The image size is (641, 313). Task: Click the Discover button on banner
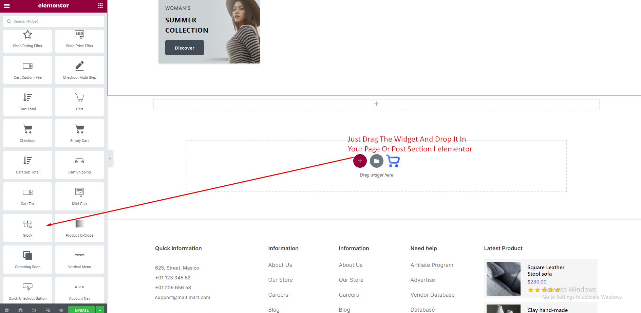click(184, 48)
